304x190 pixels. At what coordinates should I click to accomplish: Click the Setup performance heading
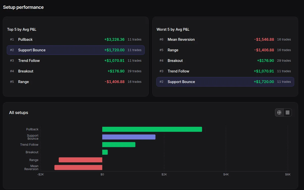(23, 7)
